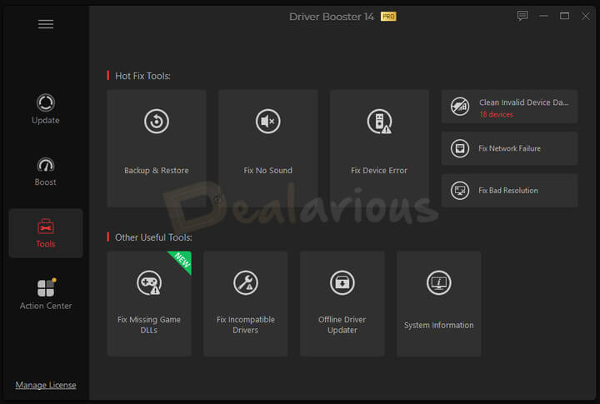Click the Backup & Restore circular icon

point(157,122)
